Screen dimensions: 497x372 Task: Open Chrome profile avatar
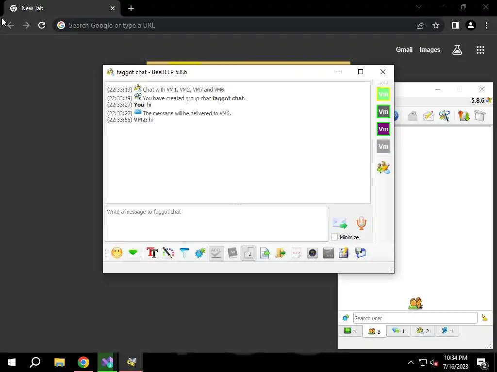(471, 25)
